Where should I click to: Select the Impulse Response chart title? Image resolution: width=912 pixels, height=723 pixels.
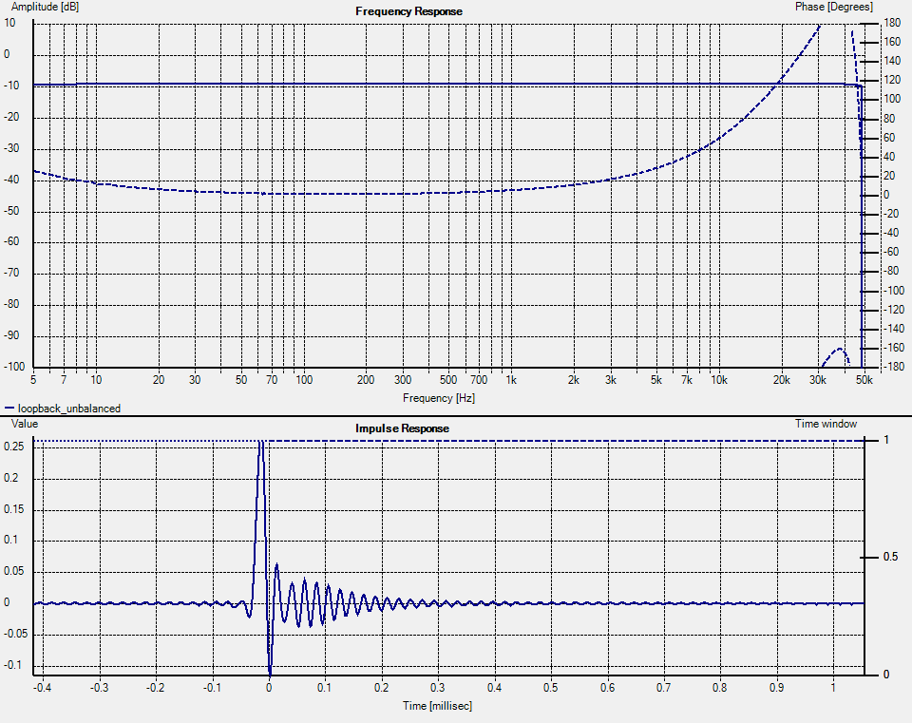402,428
